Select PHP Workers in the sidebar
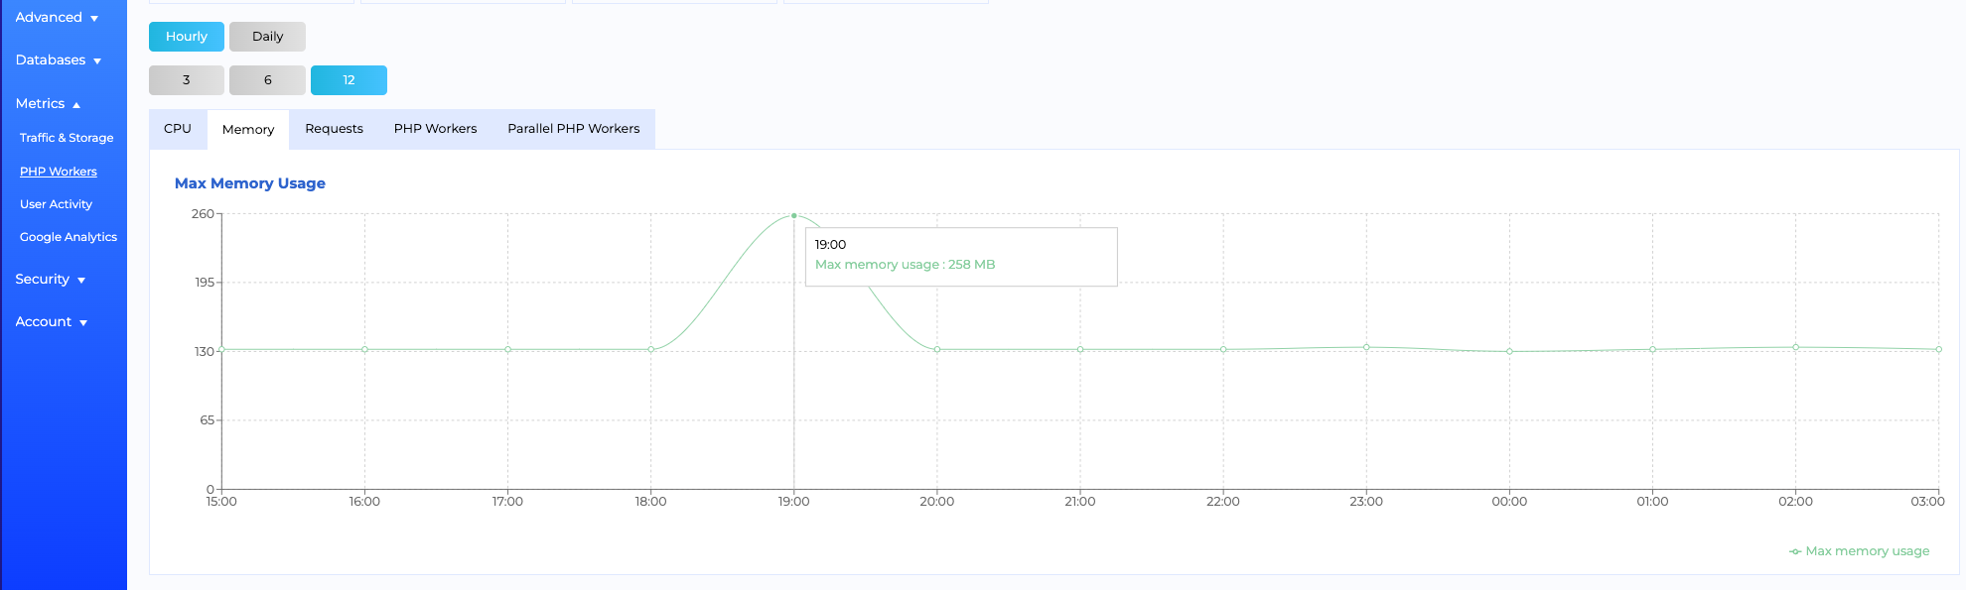Screen dimensions: 1966x590 point(58,171)
